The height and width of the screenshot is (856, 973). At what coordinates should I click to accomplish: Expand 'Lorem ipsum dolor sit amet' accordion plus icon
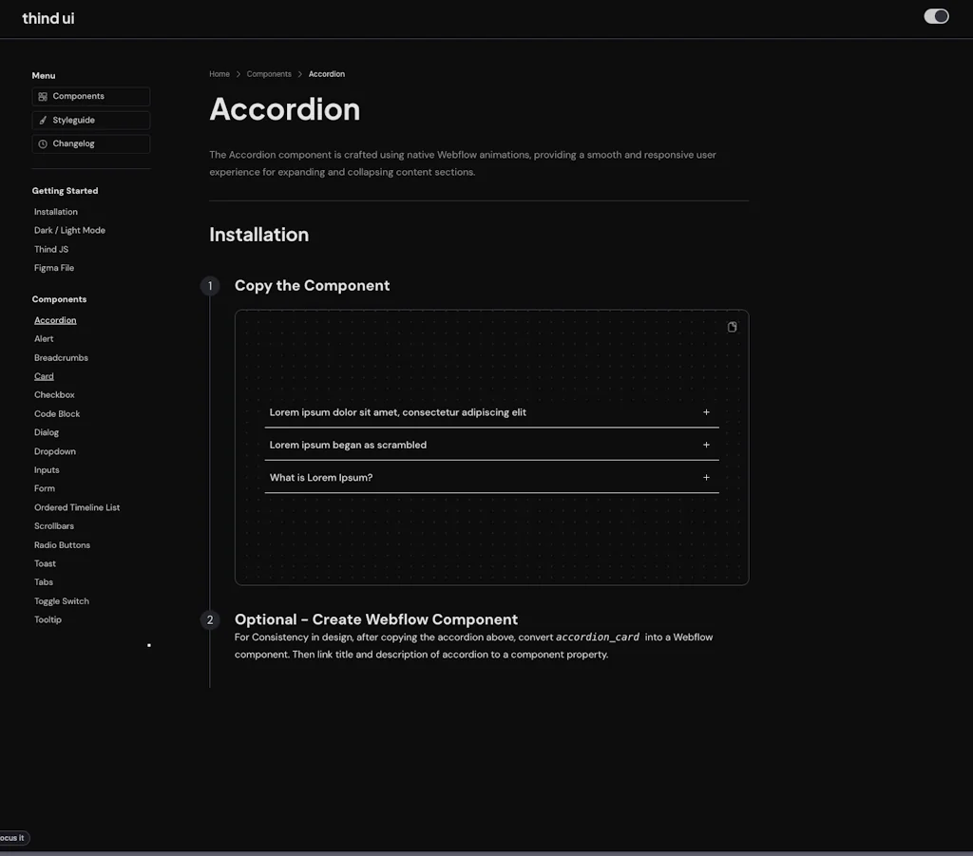tap(706, 412)
